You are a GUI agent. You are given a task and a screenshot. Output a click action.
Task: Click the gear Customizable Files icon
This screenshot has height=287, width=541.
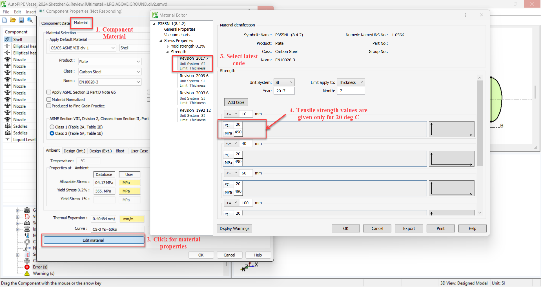27,261
